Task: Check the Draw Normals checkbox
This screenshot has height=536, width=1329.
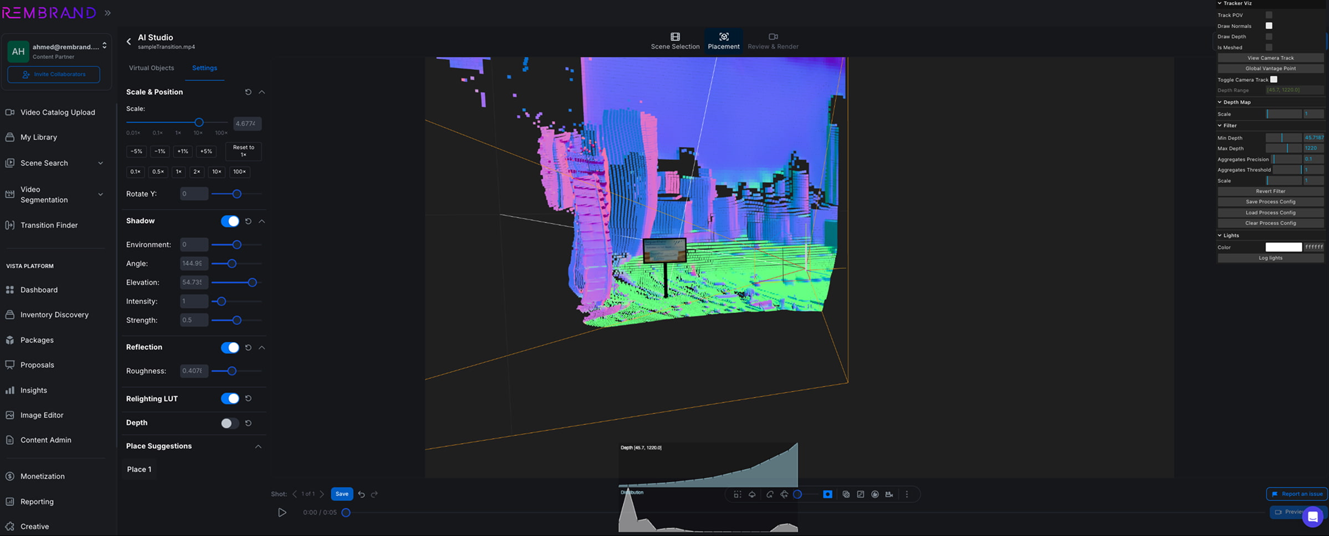Action: point(1268,25)
